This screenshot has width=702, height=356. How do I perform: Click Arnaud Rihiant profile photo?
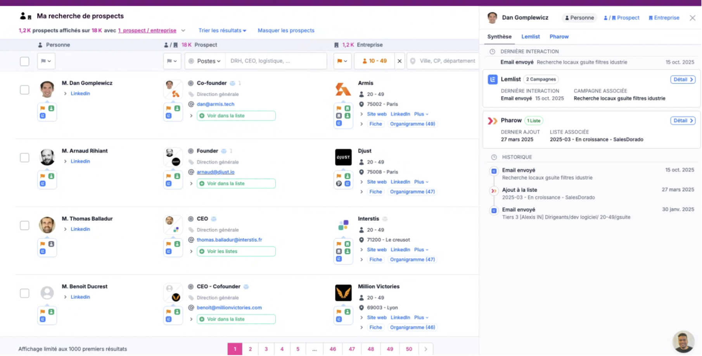point(47,157)
